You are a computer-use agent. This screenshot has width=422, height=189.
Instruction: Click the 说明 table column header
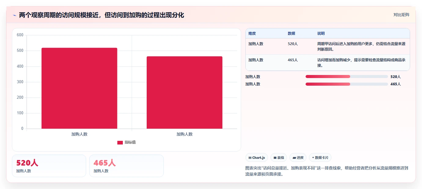[321, 34]
